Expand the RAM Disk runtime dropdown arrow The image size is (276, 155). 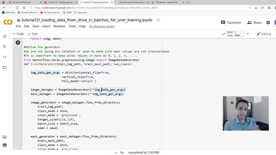248,34
